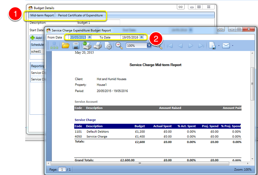Click the Service Account section heading

click(x=86, y=102)
